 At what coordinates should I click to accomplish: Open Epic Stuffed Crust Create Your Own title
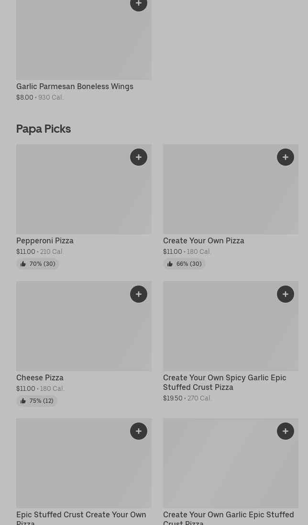pos(81,517)
